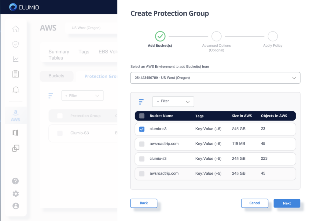Open the Home sidebar icon
The height and width of the screenshot is (221, 313).
tap(16, 29)
